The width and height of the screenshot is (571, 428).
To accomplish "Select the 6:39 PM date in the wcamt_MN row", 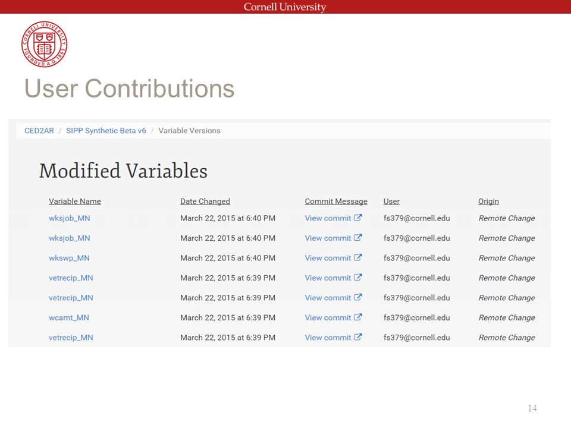I will point(228,317).
